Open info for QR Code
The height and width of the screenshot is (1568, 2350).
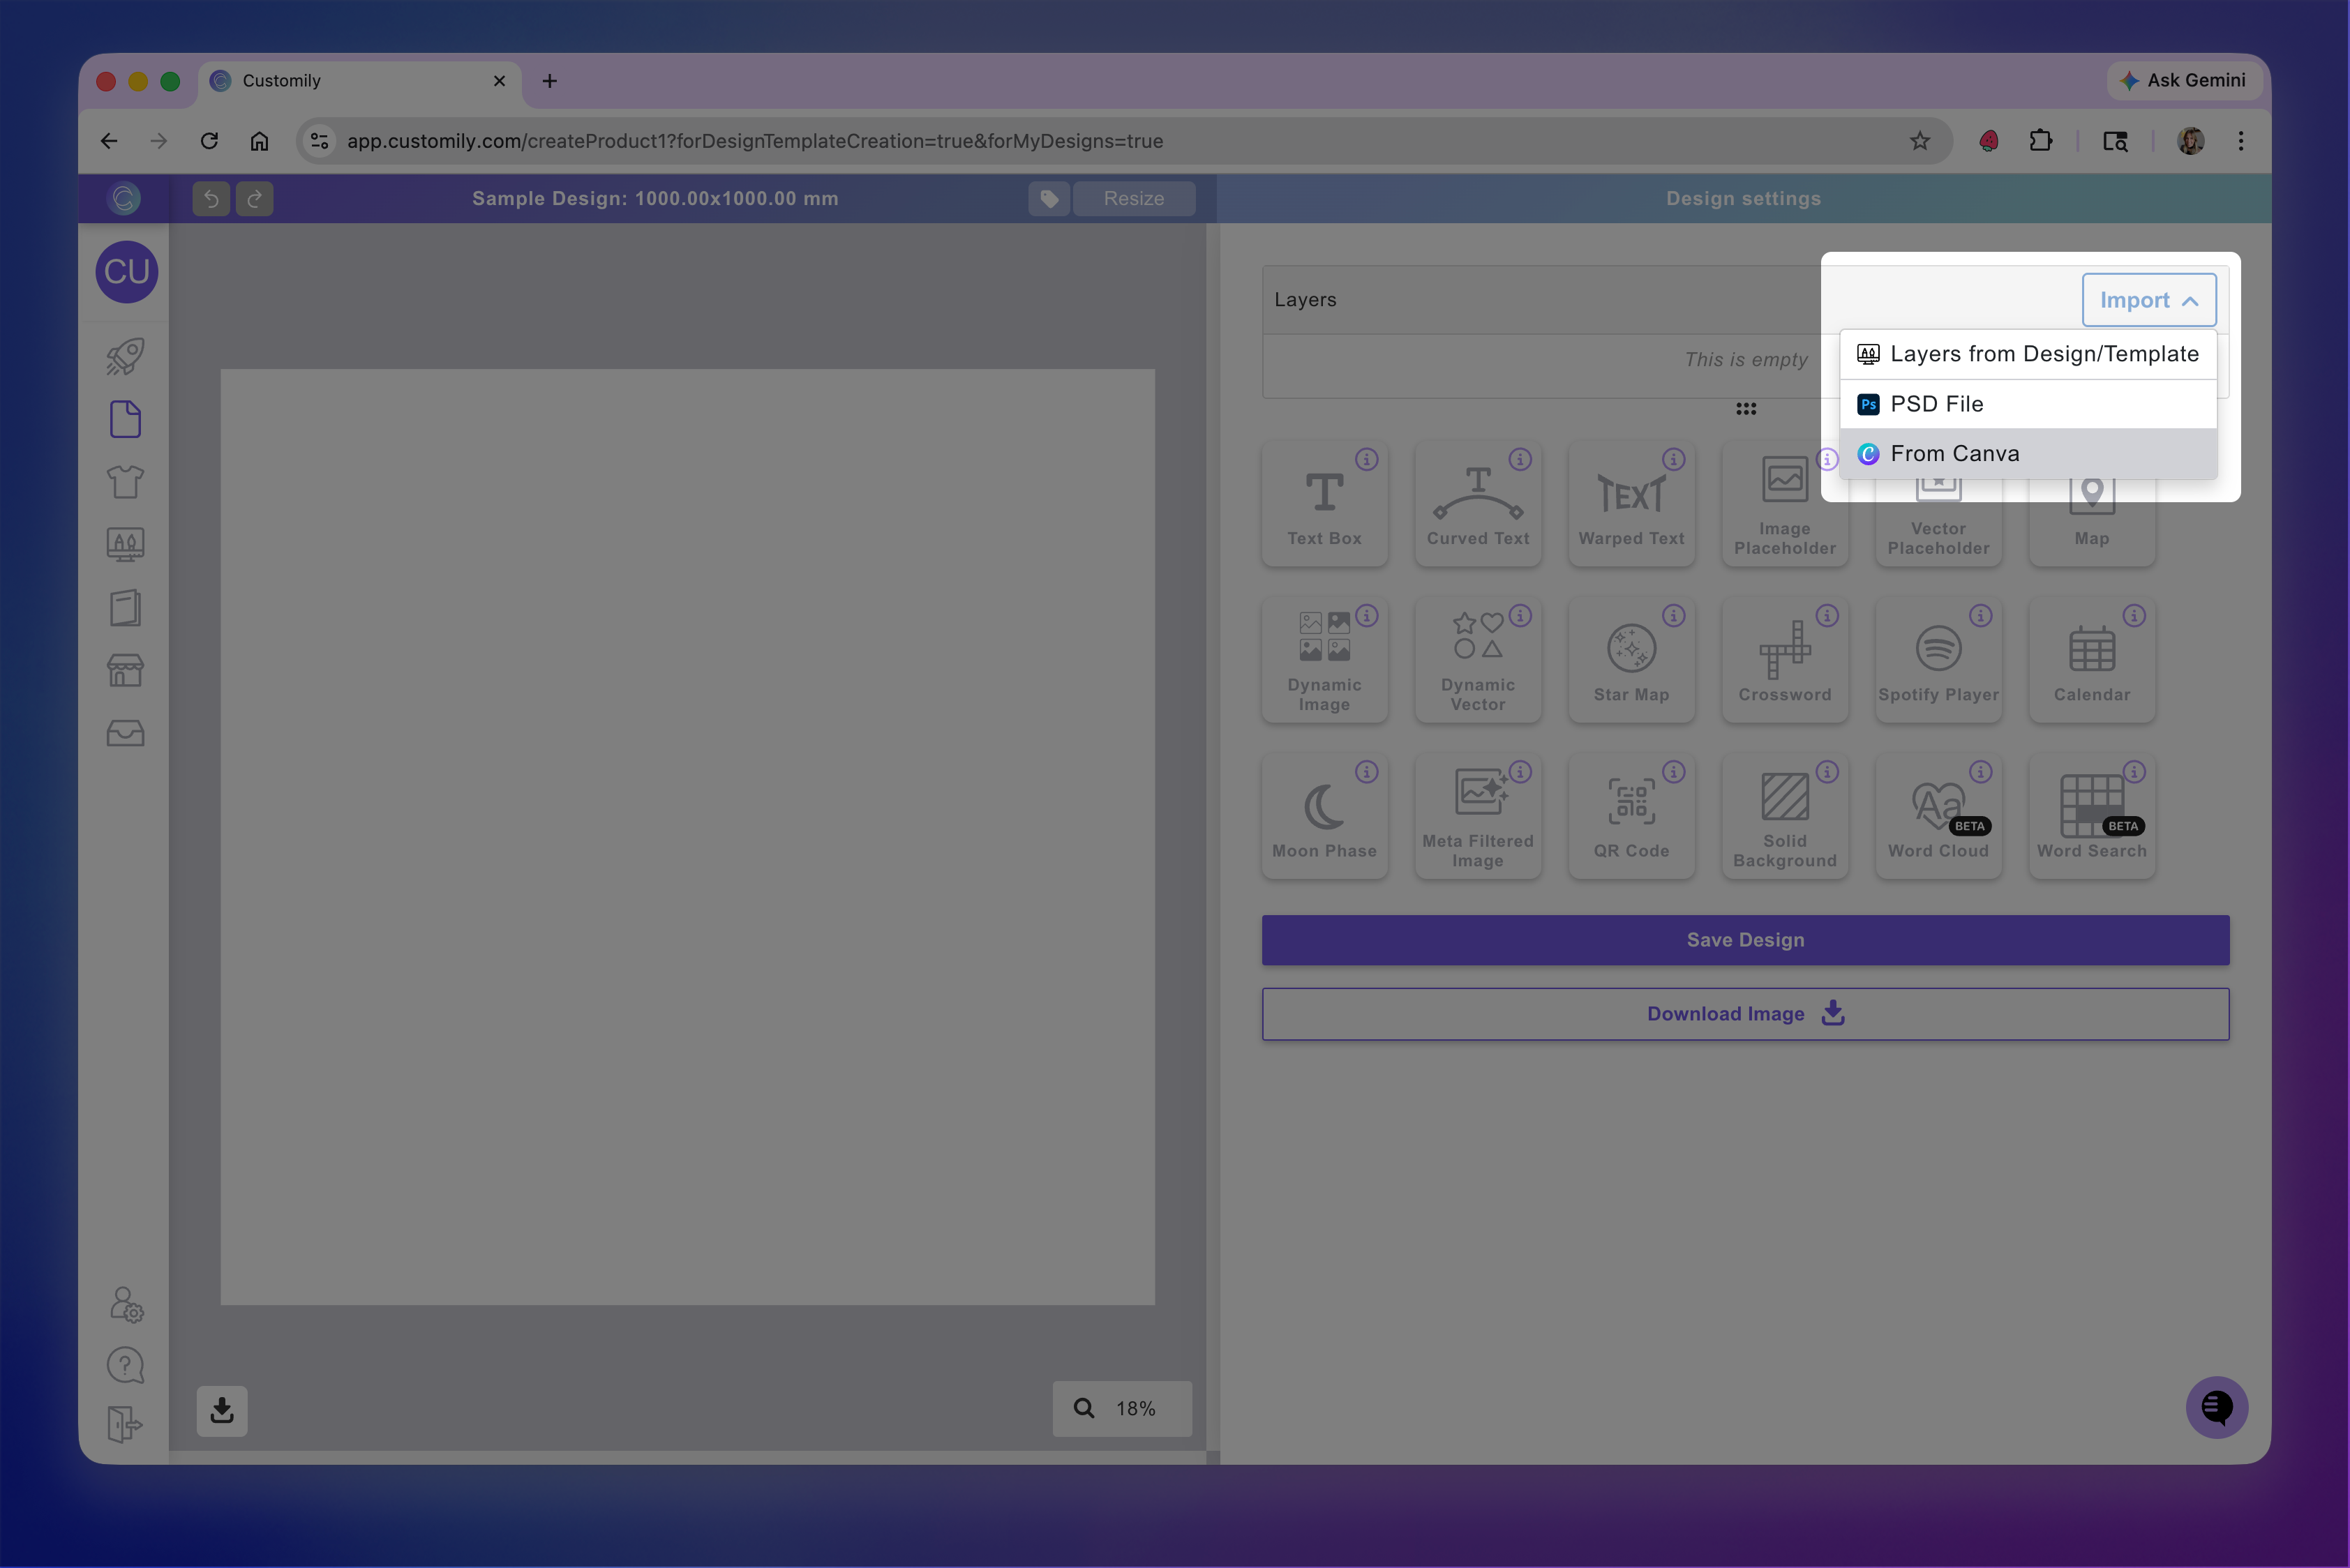[x=1674, y=772]
